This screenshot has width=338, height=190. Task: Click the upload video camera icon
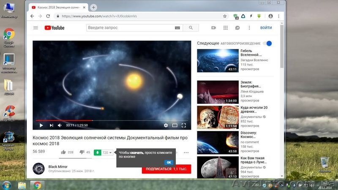[x=214, y=28]
